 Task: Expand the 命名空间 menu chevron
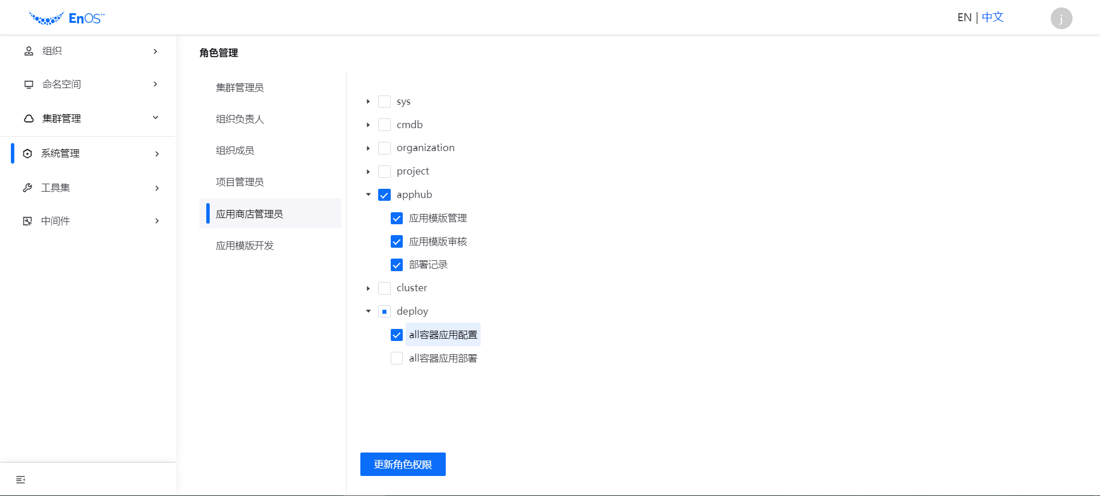coord(155,84)
